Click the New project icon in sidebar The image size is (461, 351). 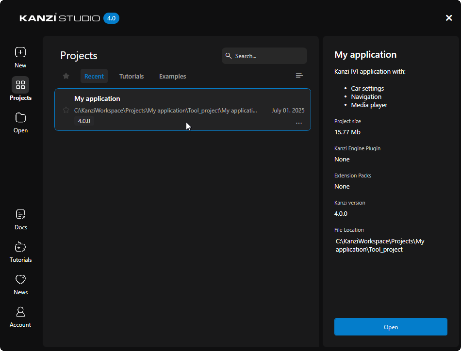(x=20, y=52)
